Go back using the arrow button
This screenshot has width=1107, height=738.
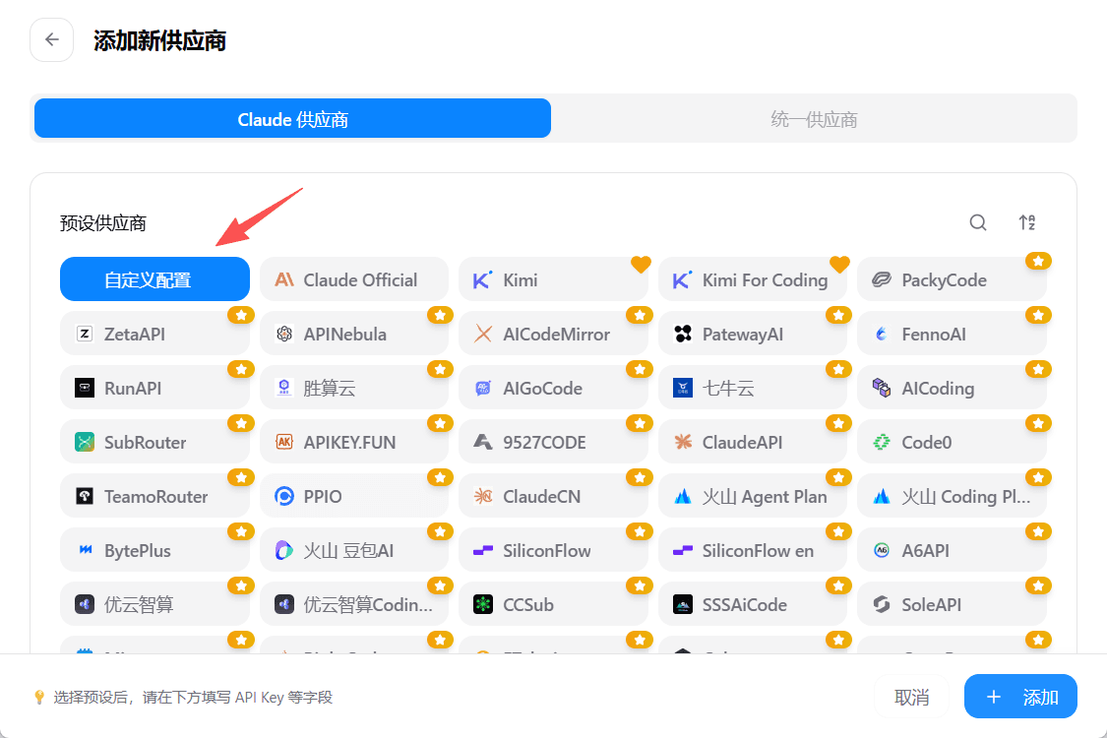51,40
